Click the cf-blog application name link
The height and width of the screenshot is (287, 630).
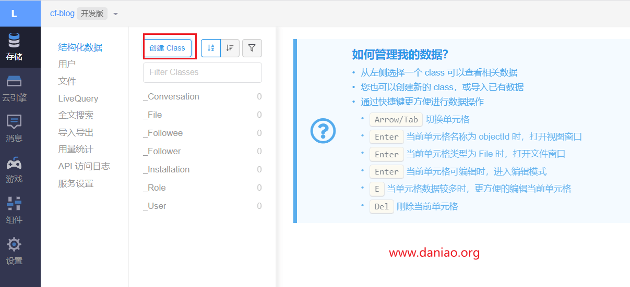point(62,14)
